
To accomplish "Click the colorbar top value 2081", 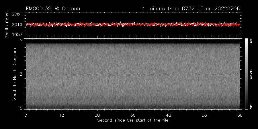I will [251, 41].
